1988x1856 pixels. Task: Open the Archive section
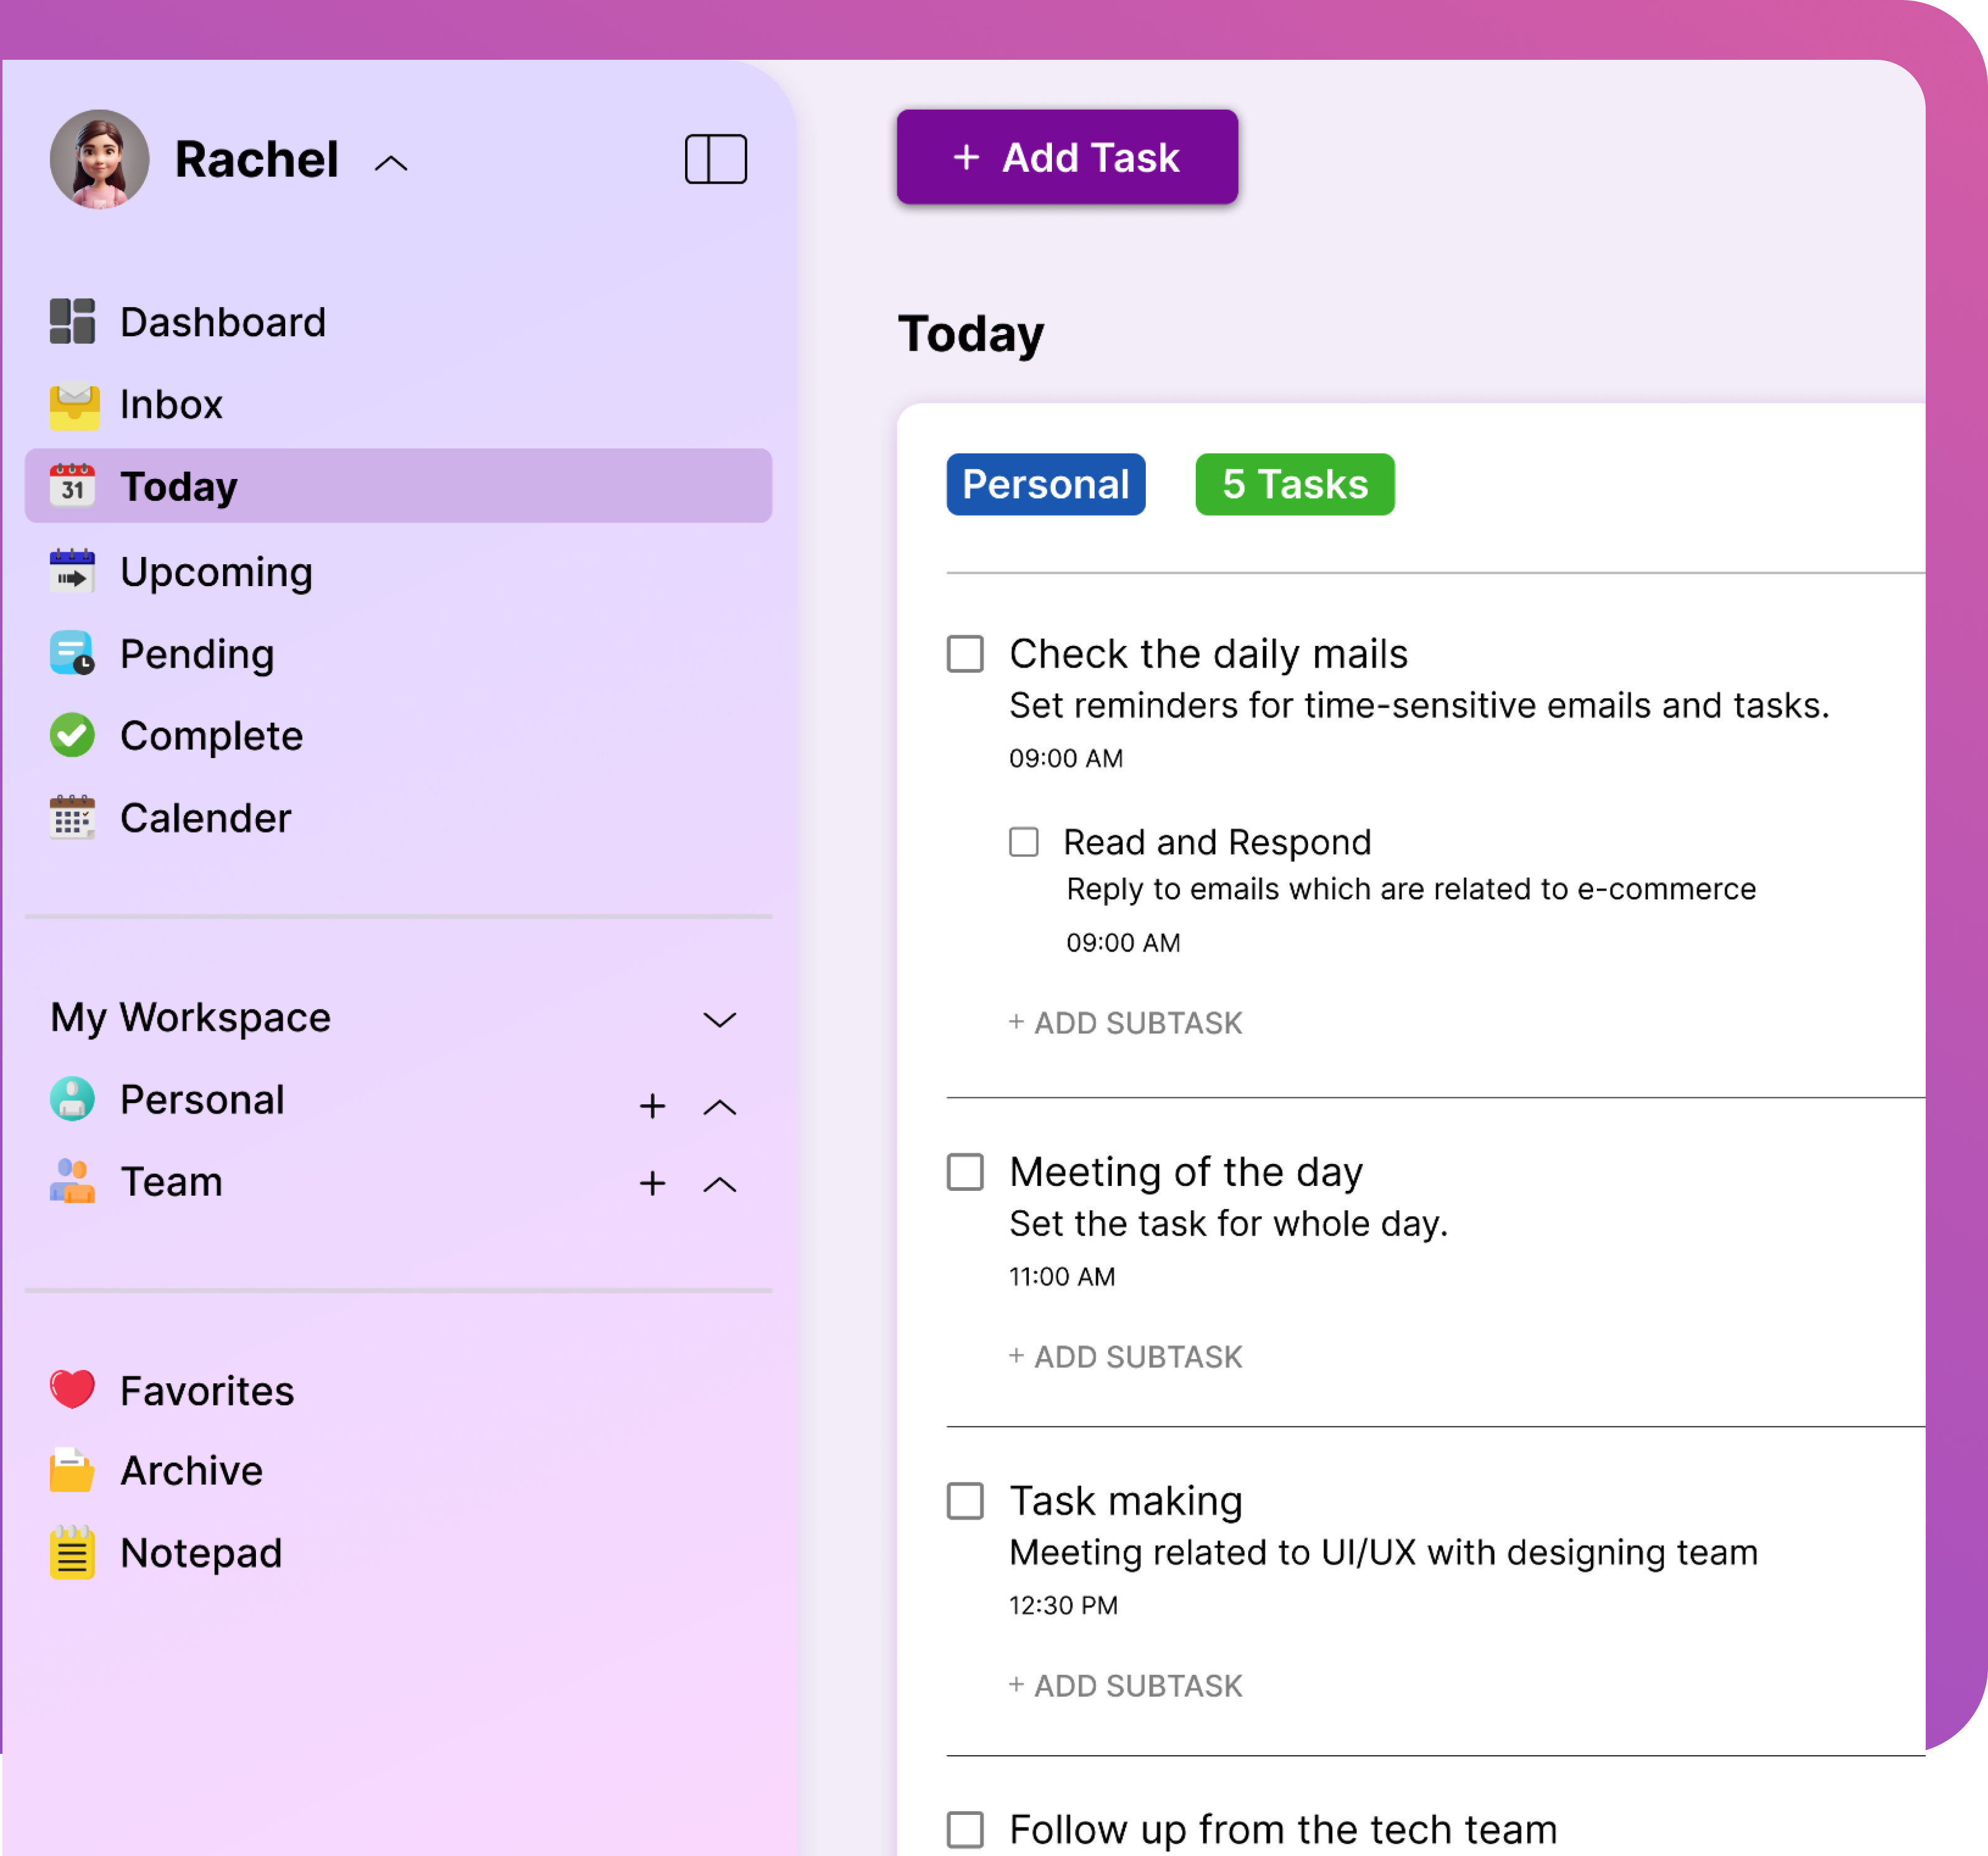[x=191, y=1470]
